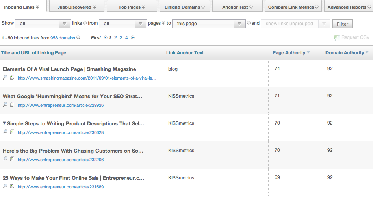Click page icon for article/229926 row
Image resolution: width=373 pixels, height=199 pixels.
[x=12, y=104]
